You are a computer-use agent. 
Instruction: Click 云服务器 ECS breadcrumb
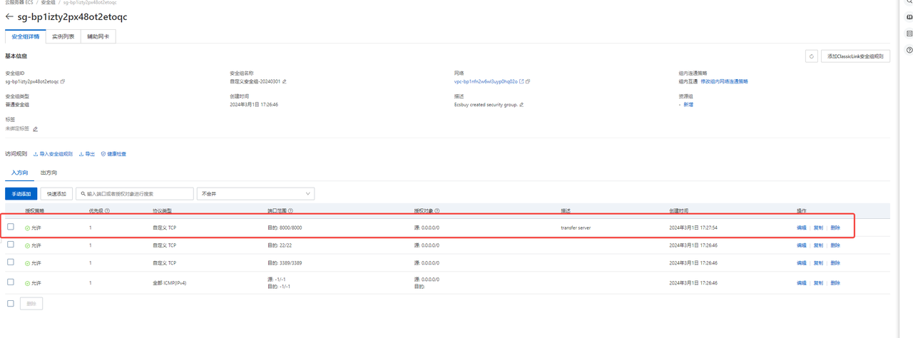[19, 3]
